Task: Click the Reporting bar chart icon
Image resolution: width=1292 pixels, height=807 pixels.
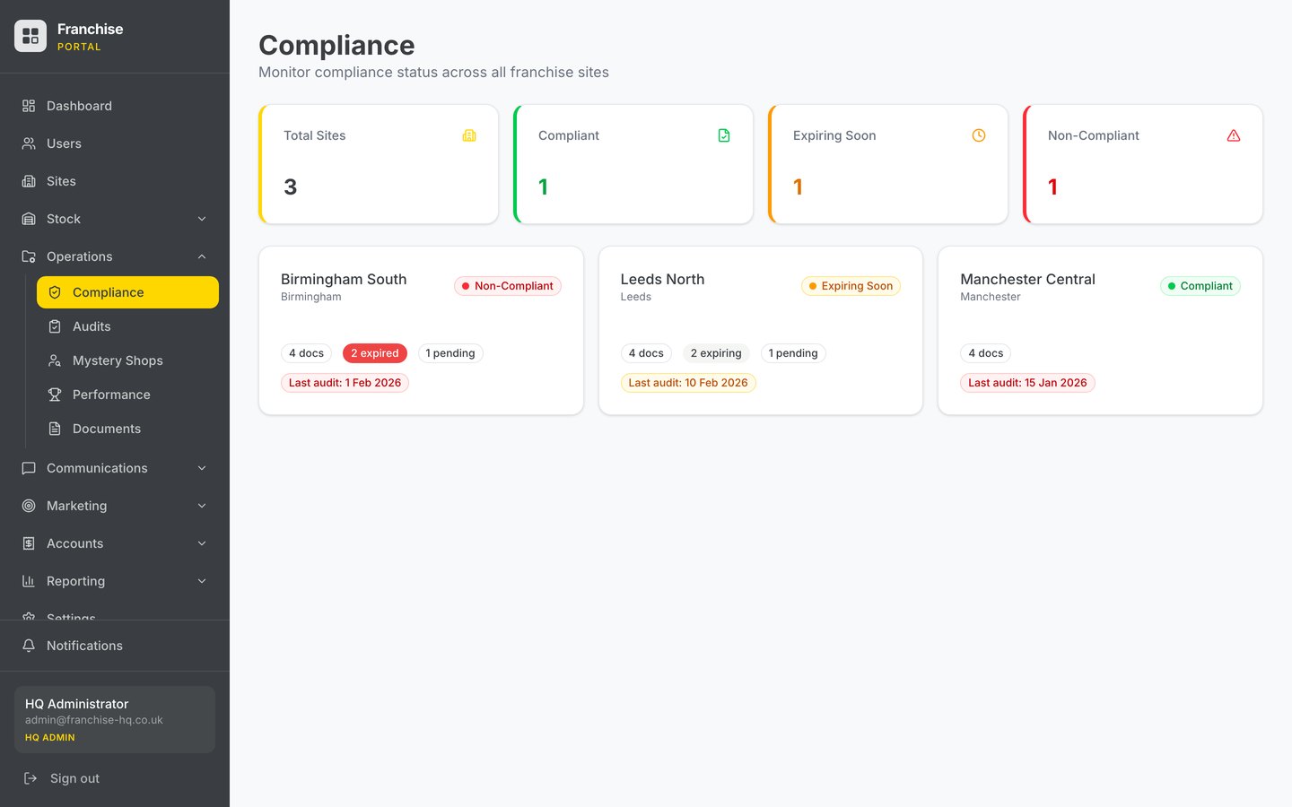Action: (x=29, y=581)
